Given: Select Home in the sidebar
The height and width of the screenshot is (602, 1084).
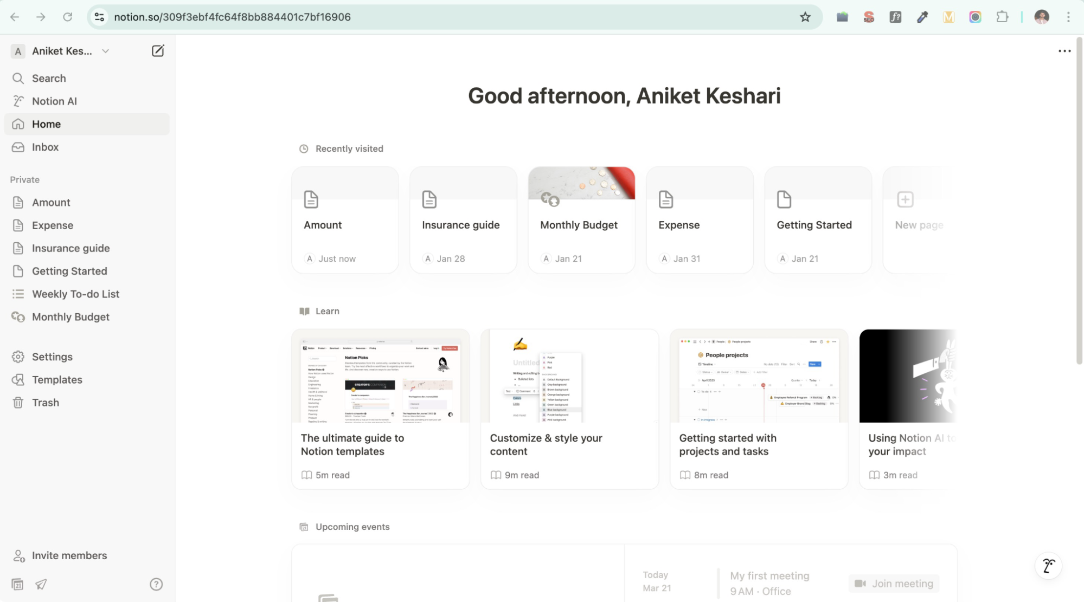Looking at the screenshot, I should tap(46, 124).
